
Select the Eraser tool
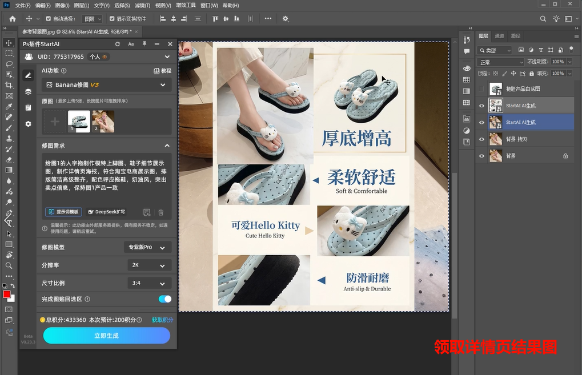tap(9, 160)
